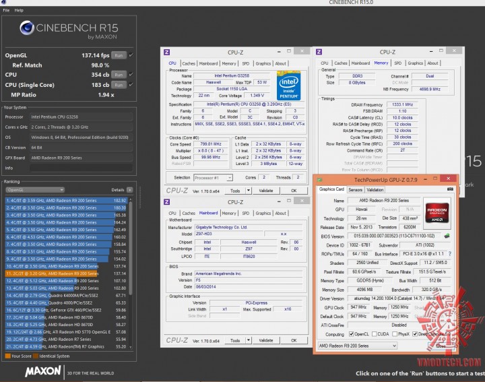The image size is (485, 382).
Task: Click OK in CPU-Z Mainboard window
Action: click(x=294, y=340)
